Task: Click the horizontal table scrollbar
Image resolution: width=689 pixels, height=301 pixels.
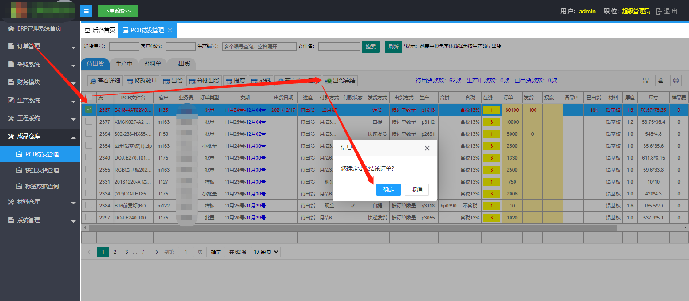Action: click(353, 227)
